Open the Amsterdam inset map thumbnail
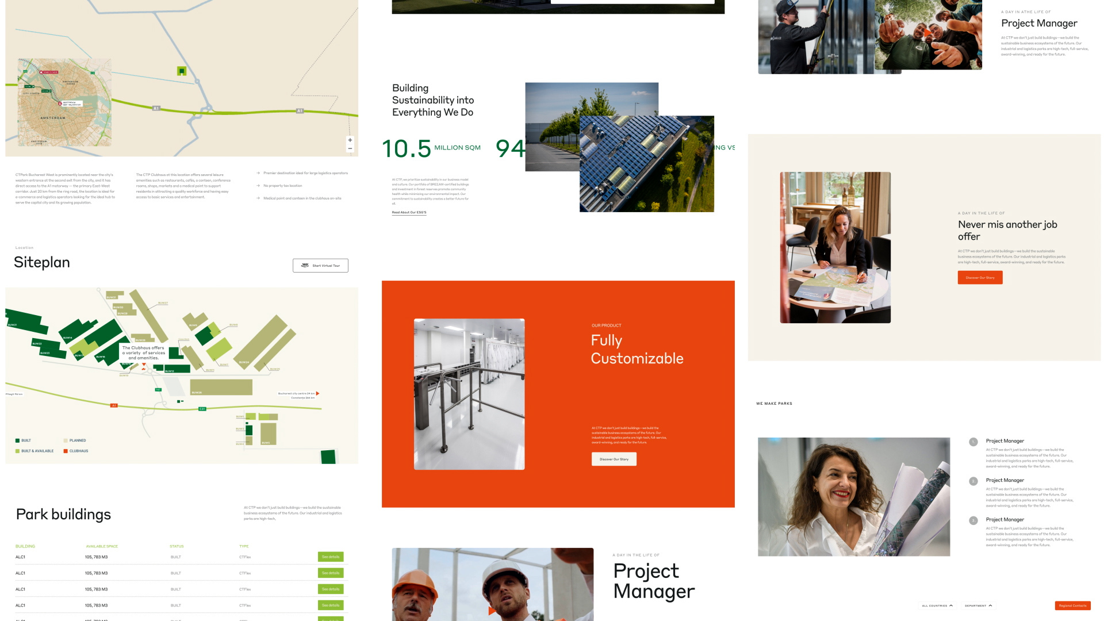 [x=64, y=102]
